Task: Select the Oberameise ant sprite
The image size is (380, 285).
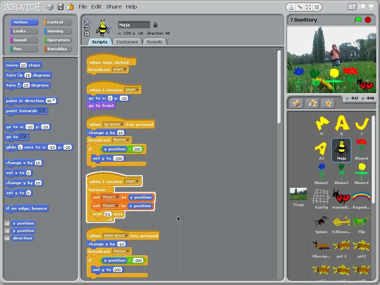Action: click(x=321, y=249)
